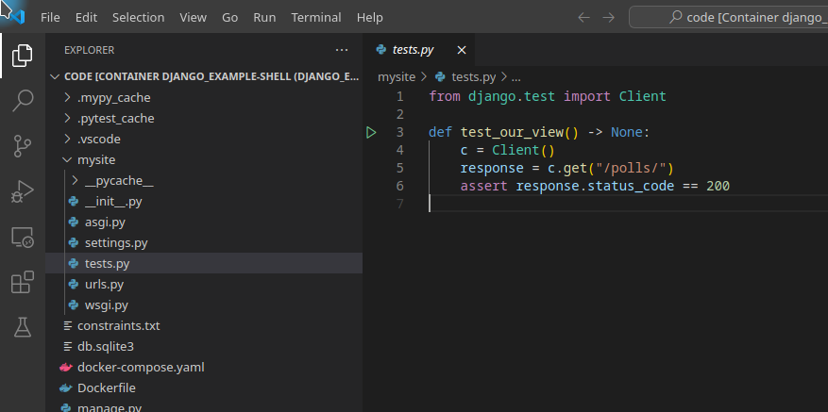This screenshot has height=412, width=828.
Task: Open the Help menu
Action: click(x=370, y=17)
